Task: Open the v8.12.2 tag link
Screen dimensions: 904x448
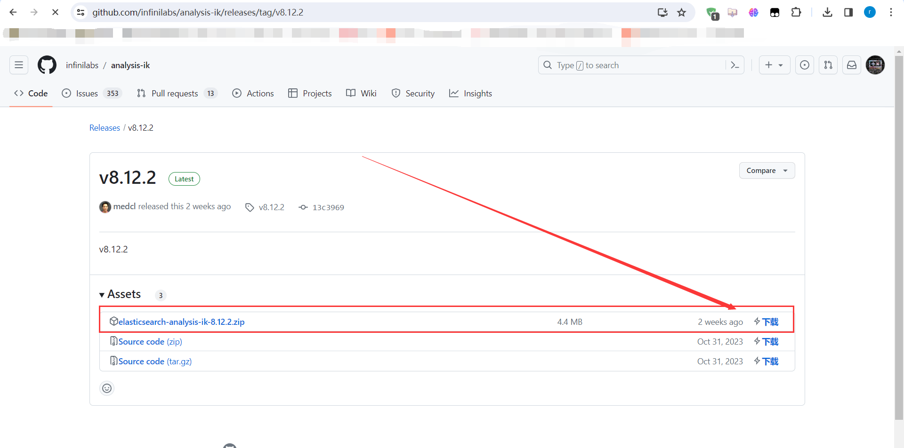Action: coord(265,207)
